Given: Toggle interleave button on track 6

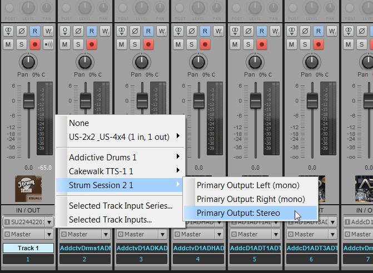Looking at the screenshot, I should (x=292, y=31).
